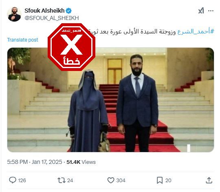The image size is (220, 192).
Task: View the 51.4K Views count
Action: pyautogui.click(x=81, y=162)
